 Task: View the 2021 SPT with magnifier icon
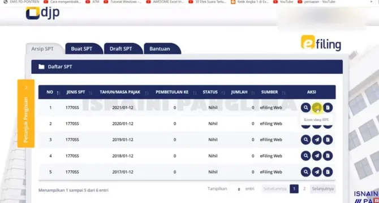tap(305, 108)
